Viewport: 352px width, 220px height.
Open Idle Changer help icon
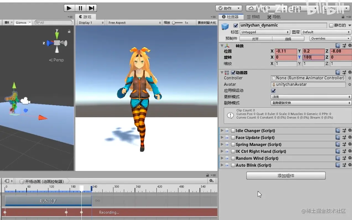pos(338,130)
